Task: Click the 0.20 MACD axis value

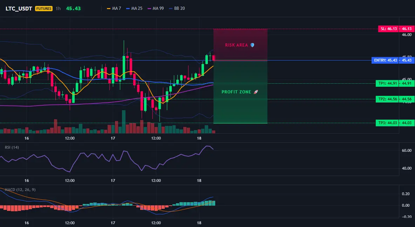Action: (406, 194)
